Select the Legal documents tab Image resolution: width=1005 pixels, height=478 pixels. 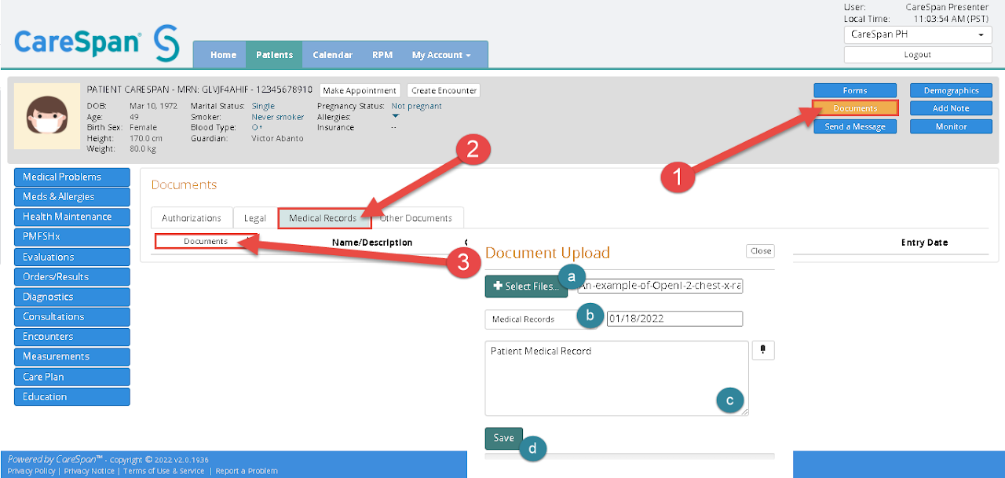[x=255, y=218]
